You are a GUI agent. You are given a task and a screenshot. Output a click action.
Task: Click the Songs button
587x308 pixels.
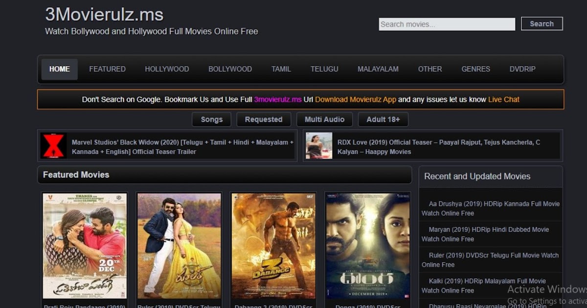click(x=212, y=119)
